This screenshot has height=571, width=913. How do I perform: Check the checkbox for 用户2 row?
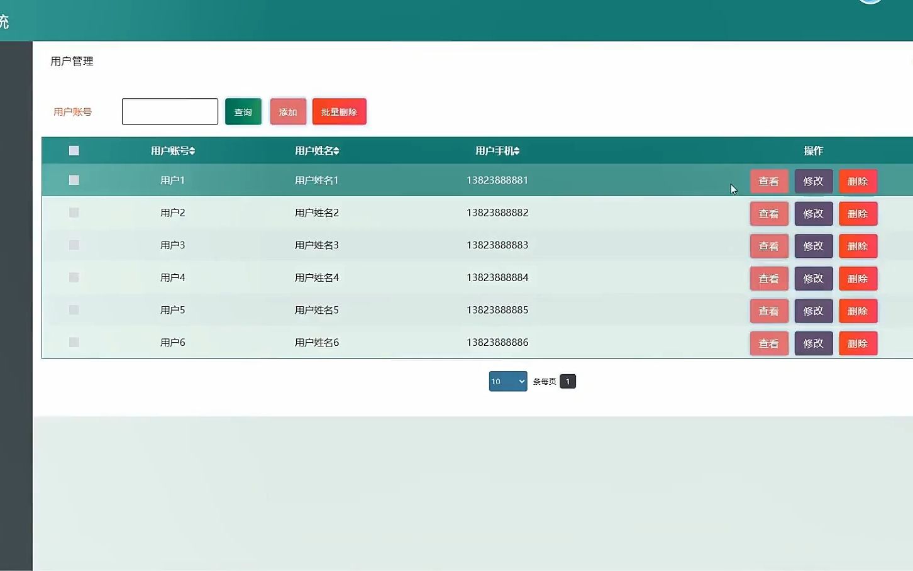point(74,213)
